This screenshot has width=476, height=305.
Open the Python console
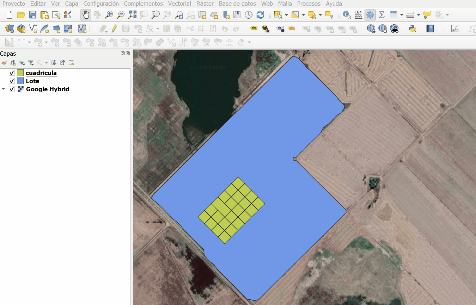pyautogui.click(x=412, y=29)
